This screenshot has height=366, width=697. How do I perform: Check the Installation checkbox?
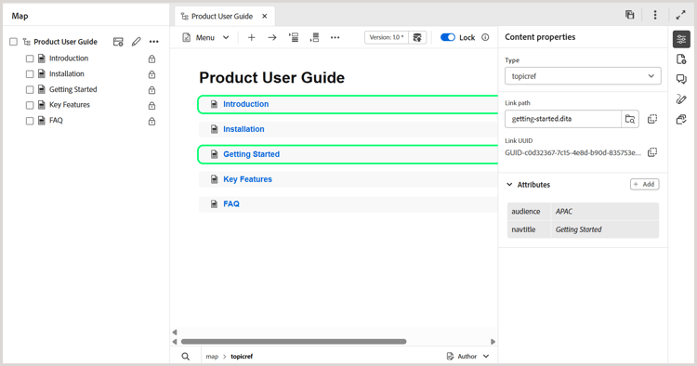[x=30, y=74]
